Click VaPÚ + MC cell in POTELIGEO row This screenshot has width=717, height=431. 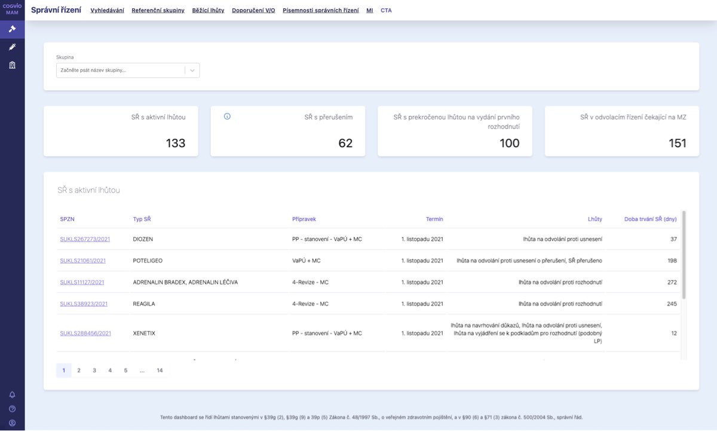pyautogui.click(x=307, y=261)
